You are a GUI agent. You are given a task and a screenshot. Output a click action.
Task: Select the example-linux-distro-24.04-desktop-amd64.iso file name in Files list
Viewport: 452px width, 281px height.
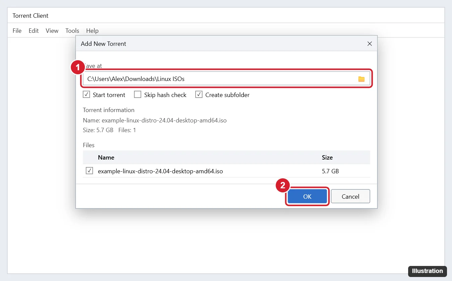[x=160, y=171]
